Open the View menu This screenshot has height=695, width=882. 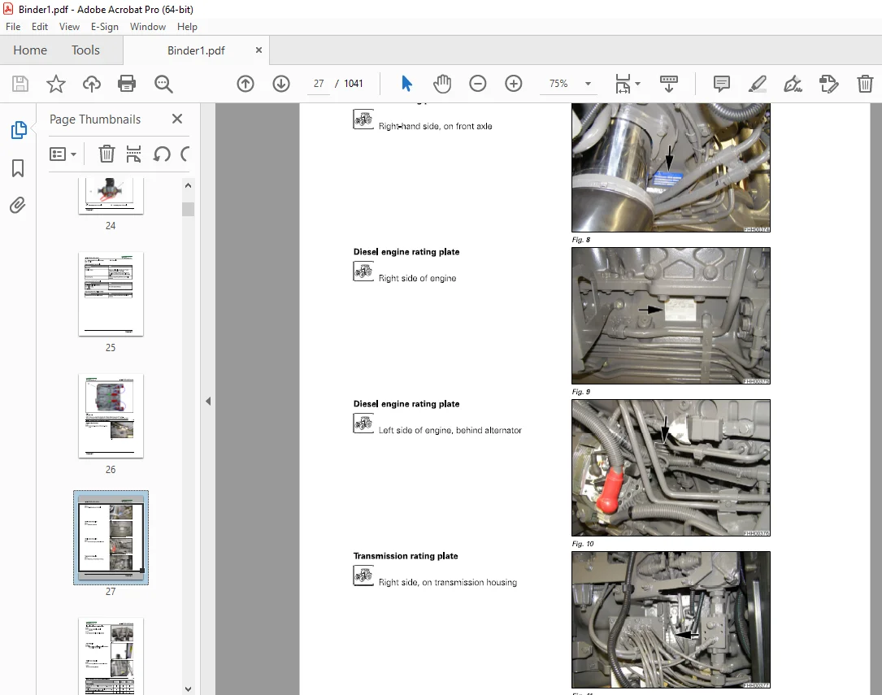tap(69, 27)
